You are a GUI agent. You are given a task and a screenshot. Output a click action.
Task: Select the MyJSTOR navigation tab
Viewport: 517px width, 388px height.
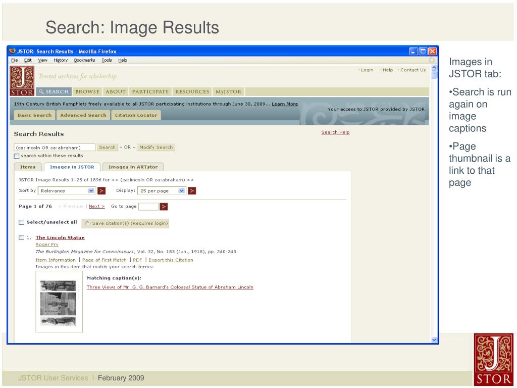click(x=228, y=91)
